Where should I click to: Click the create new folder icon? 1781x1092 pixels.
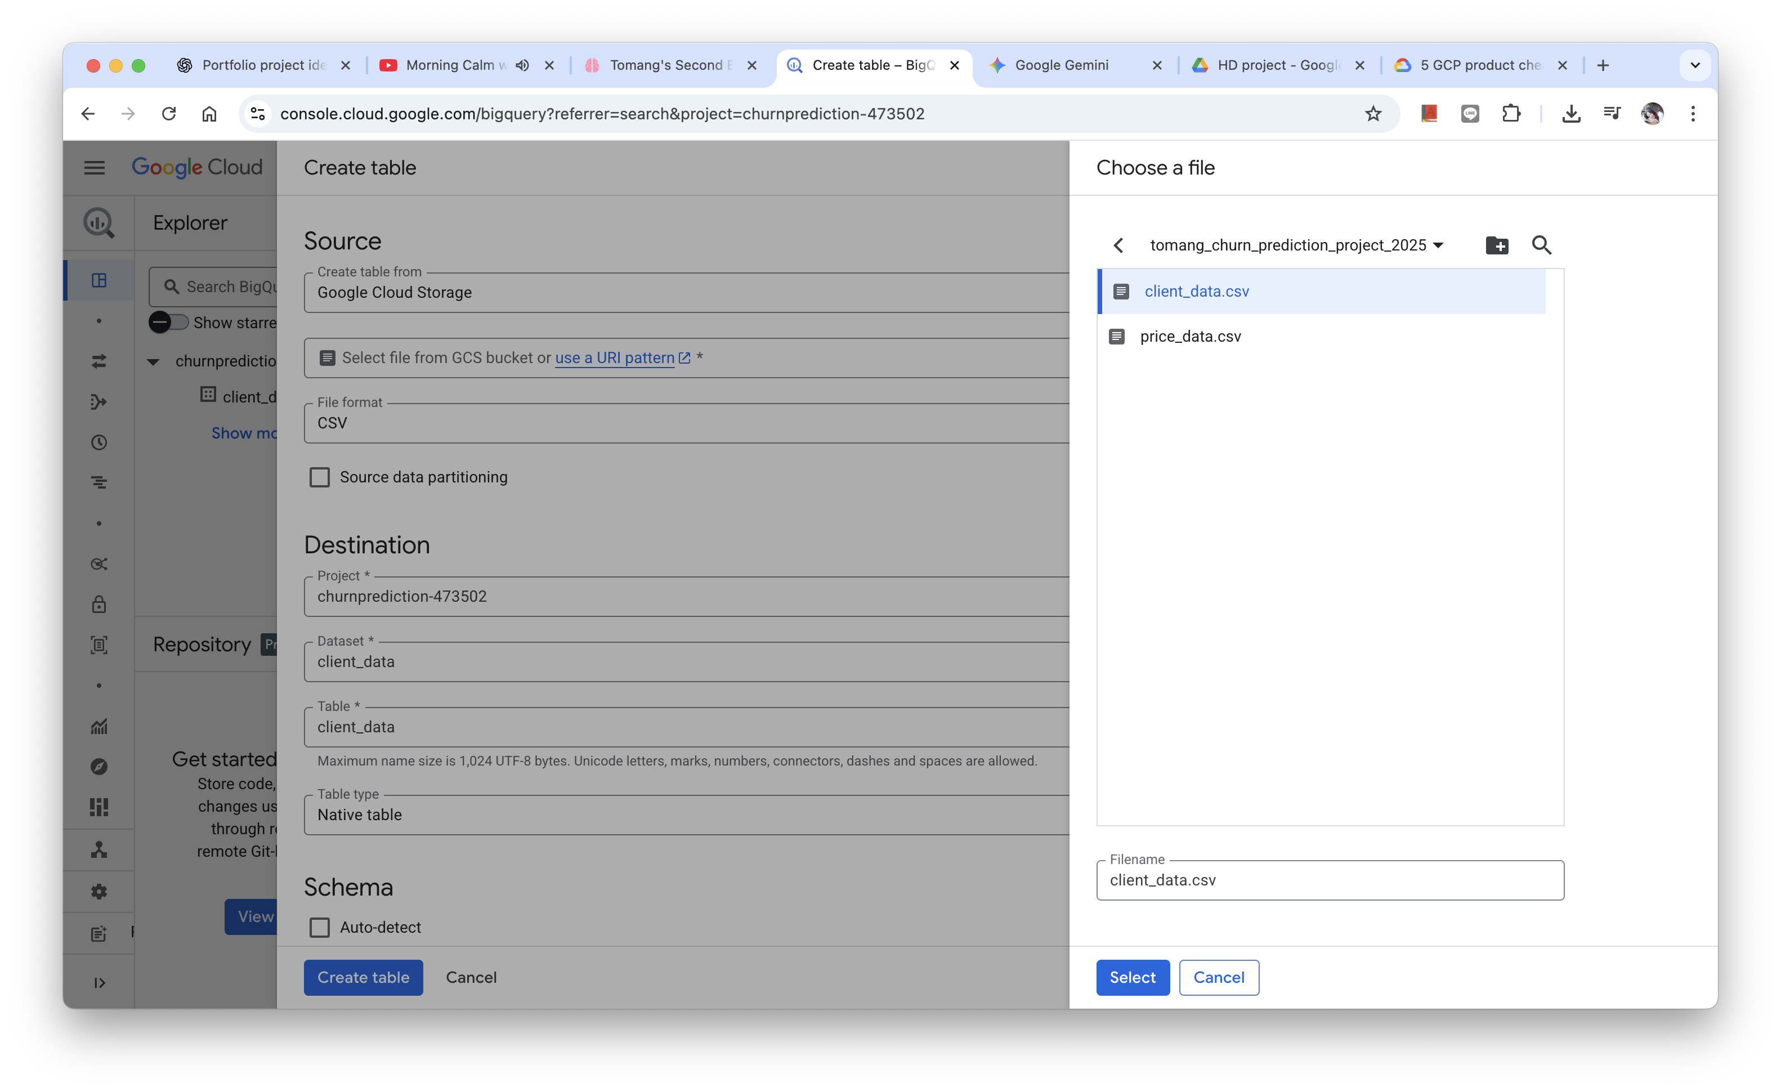(1496, 245)
